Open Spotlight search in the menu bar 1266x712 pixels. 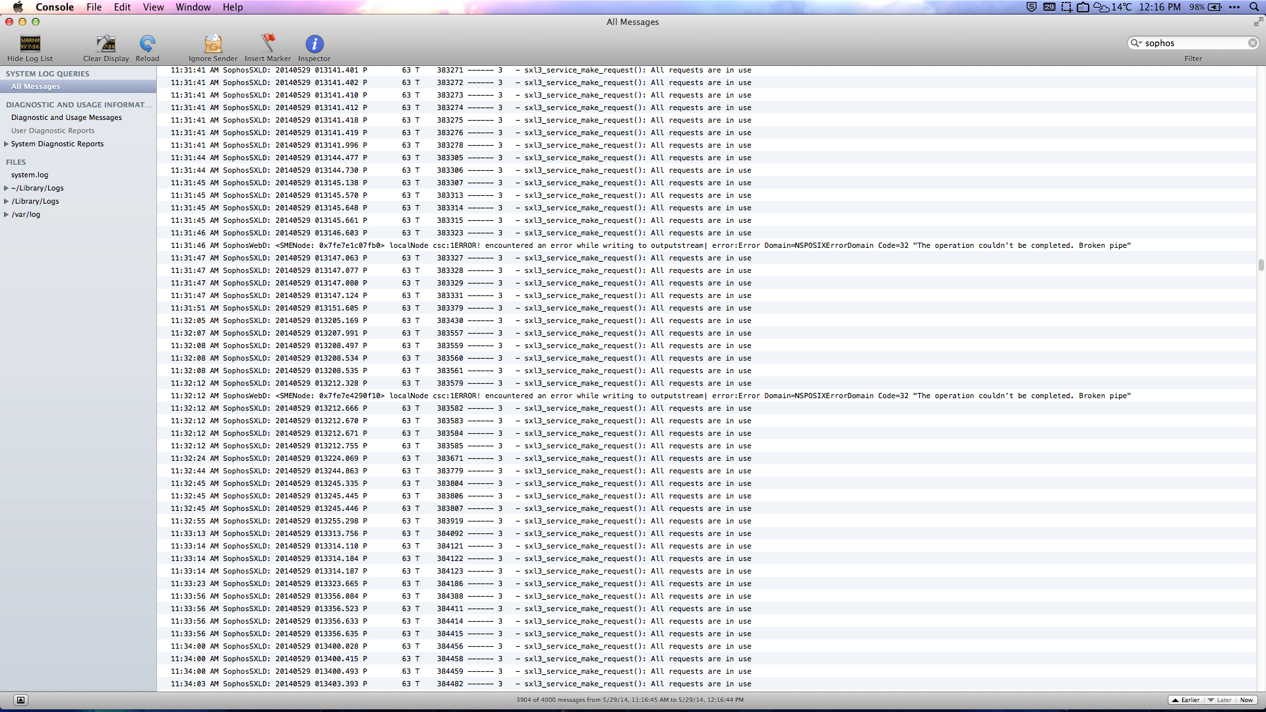click(x=1253, y=7)
